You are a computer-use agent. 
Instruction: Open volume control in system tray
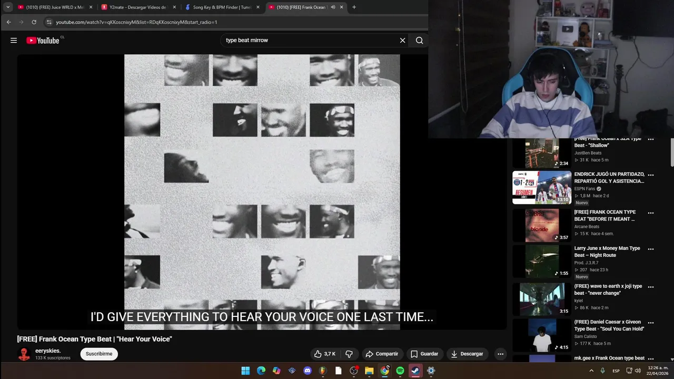[x=638, y=371]
